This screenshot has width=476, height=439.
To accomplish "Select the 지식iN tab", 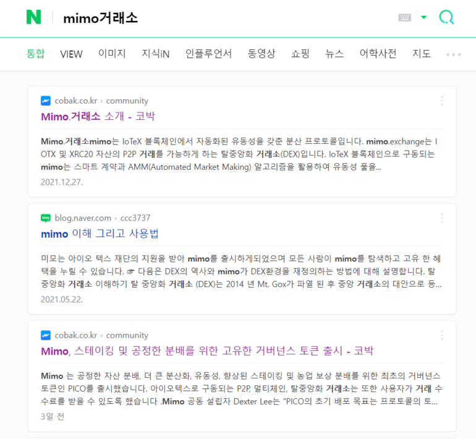I will tap(155, 54).
